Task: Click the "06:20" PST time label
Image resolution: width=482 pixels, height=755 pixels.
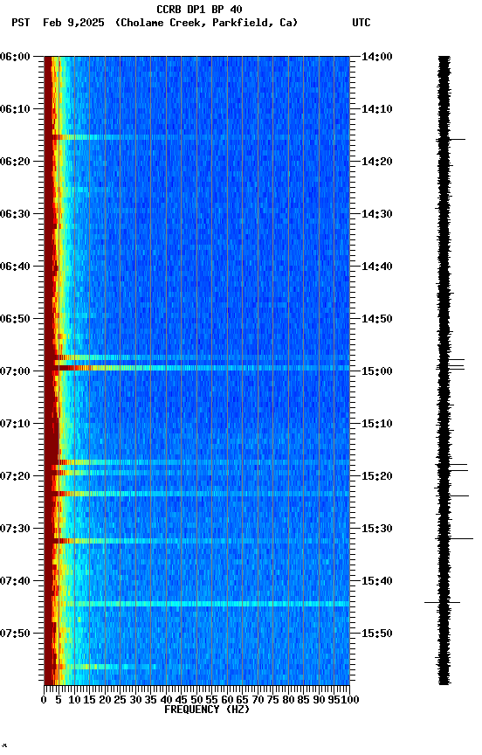Action: pos(15,162)
